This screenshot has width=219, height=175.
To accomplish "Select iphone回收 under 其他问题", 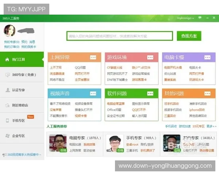I will coord(197,110).
